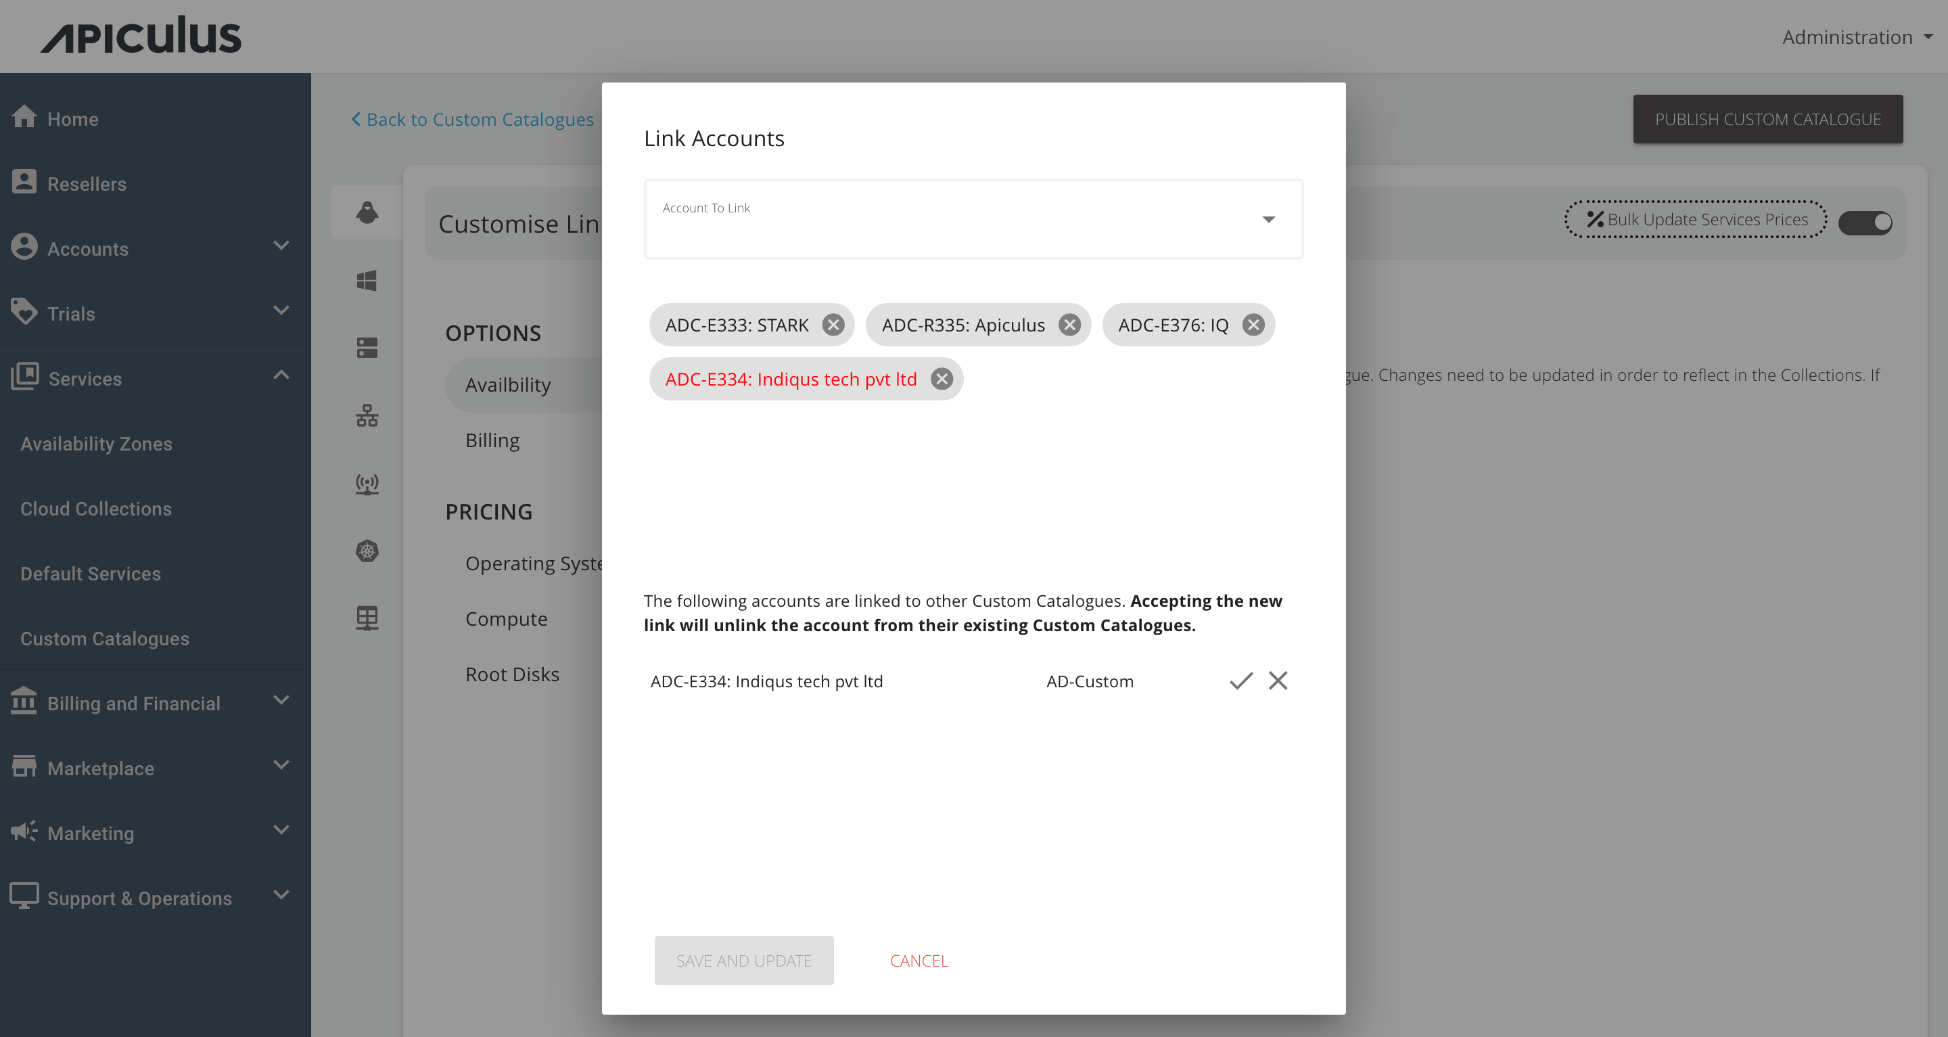Select Availbility tab under Options

[508, 384]
